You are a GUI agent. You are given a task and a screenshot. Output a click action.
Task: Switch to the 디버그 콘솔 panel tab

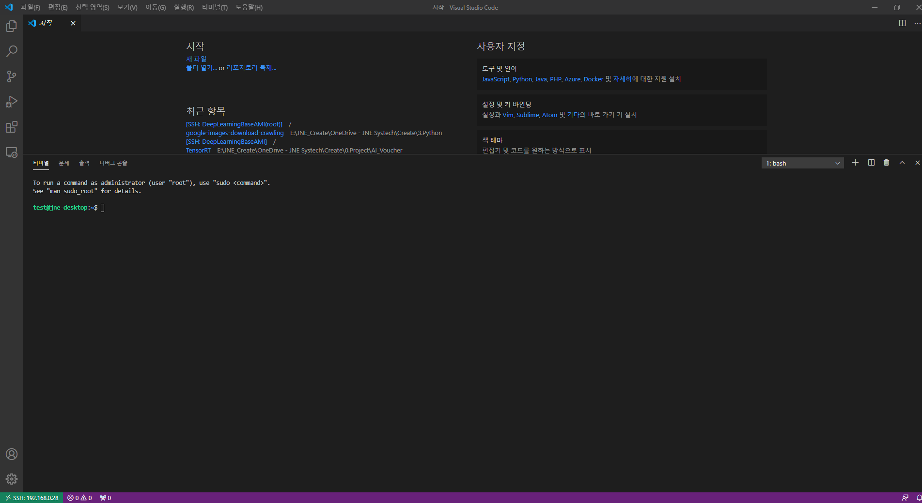click(x=113, y=163)
